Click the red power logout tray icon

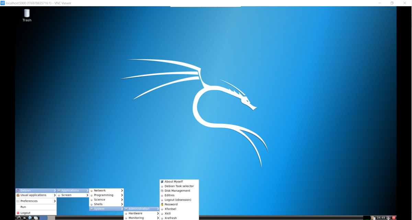point(394,218)
